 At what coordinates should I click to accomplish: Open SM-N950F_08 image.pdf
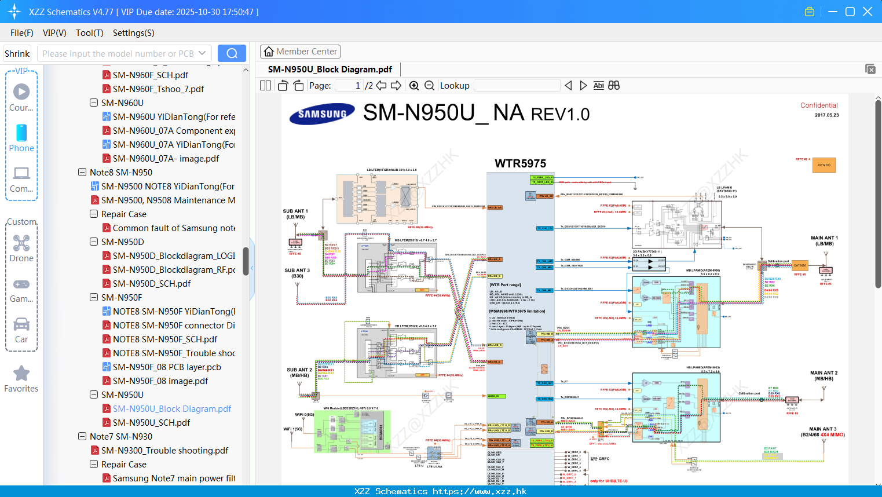[160, 381]
